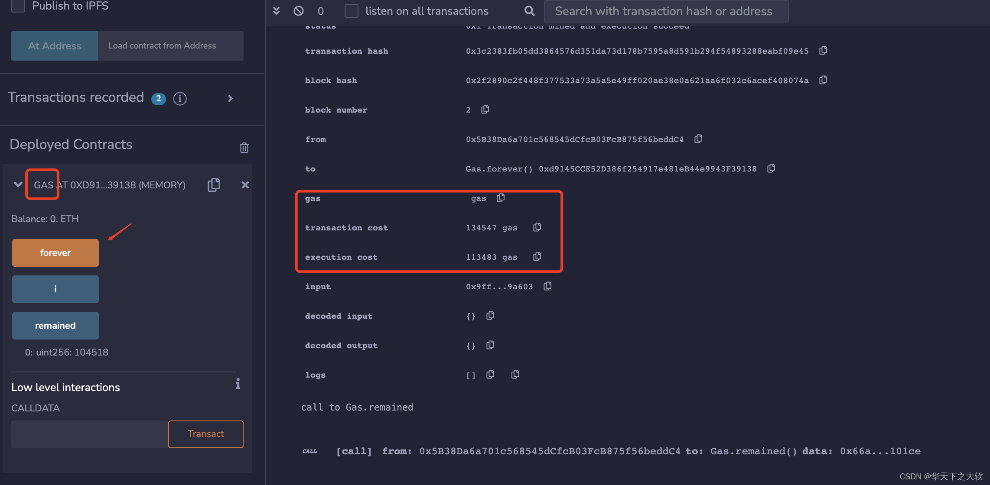Clear the terminal console
Viewport: 990px width, 485px height.
[299, 11]
